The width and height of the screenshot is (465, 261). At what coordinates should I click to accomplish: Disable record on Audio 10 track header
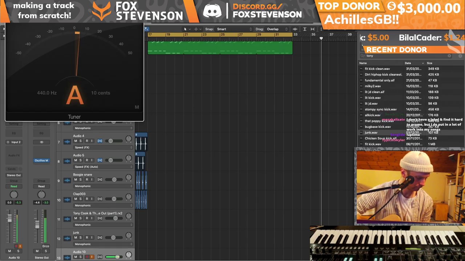pos(86,257)
